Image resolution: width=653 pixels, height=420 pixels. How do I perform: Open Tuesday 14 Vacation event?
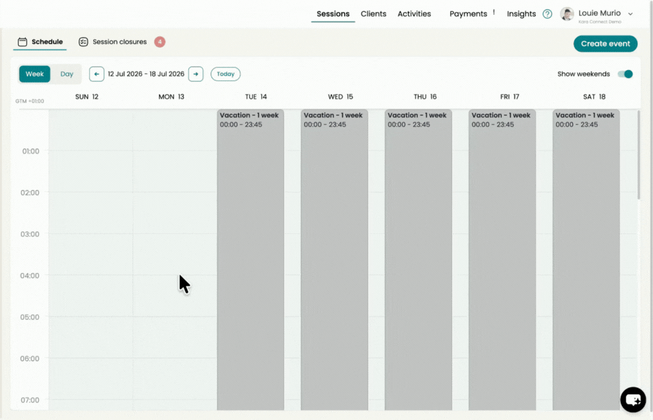point(250,260)
